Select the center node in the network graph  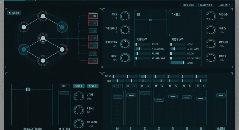(43, 38)
